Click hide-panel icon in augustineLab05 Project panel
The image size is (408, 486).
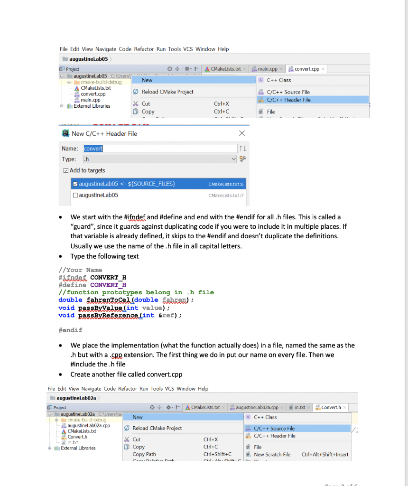(x=197, y=69)
